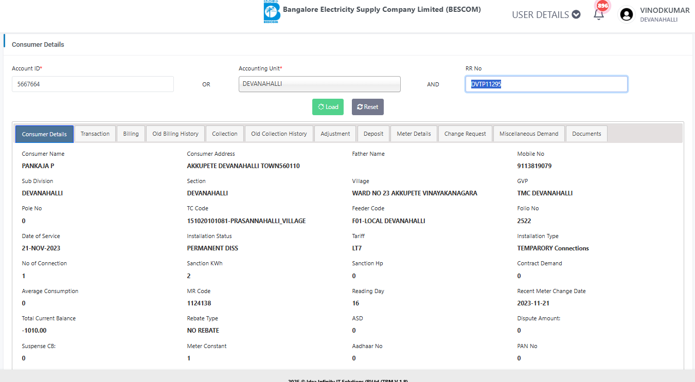Switch to the Collection tab
695x382 pixels.
(x=225, y=134)
